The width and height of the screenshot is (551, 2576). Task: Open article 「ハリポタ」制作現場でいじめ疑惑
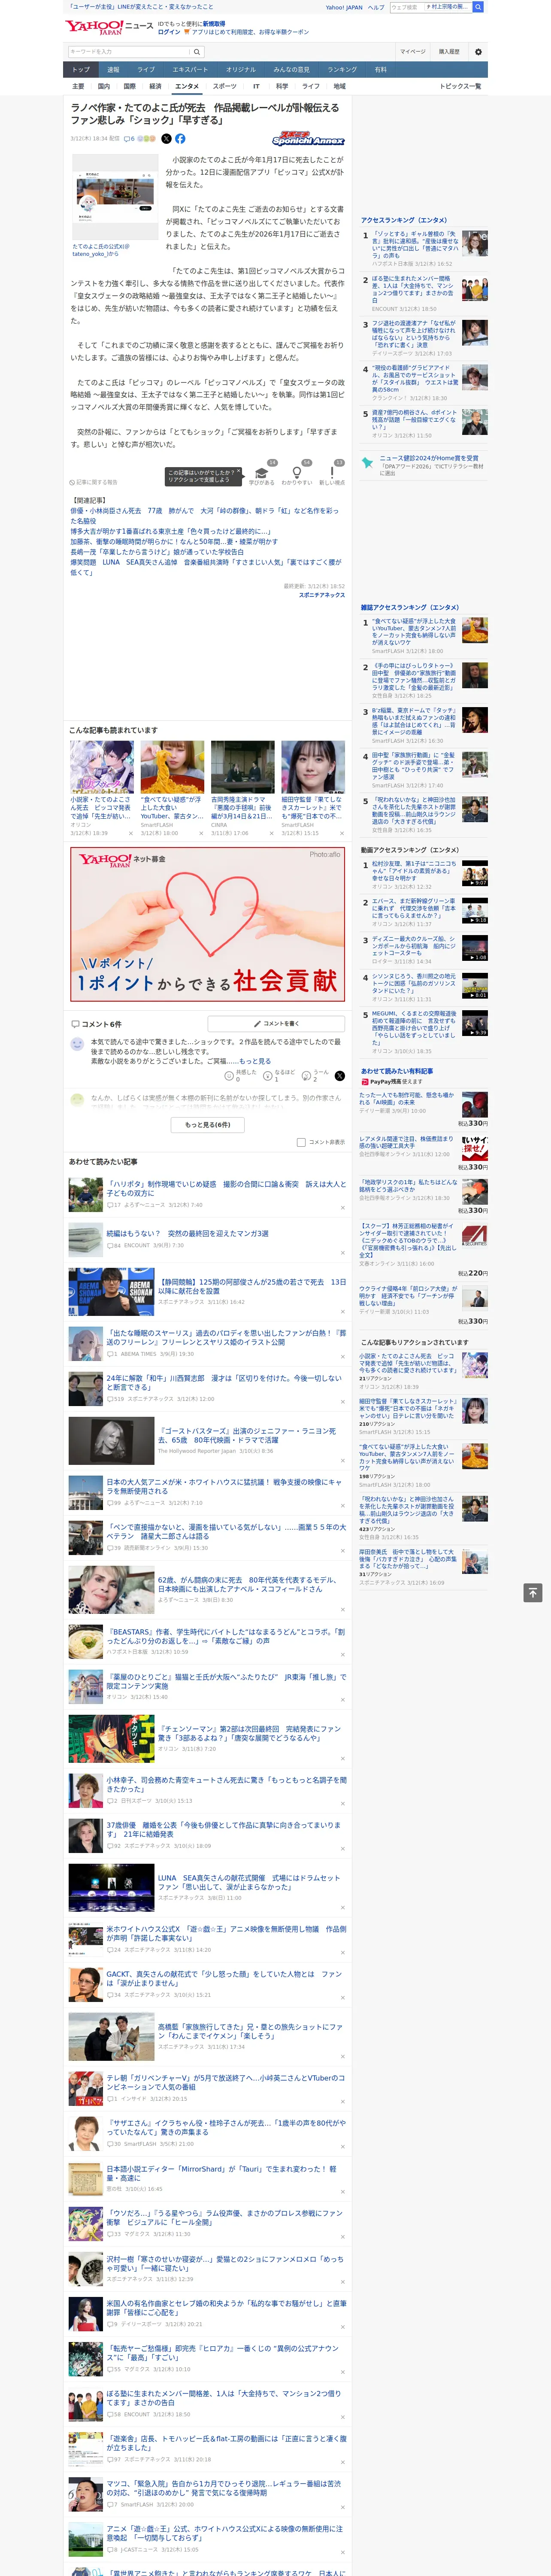point(227,1188)
